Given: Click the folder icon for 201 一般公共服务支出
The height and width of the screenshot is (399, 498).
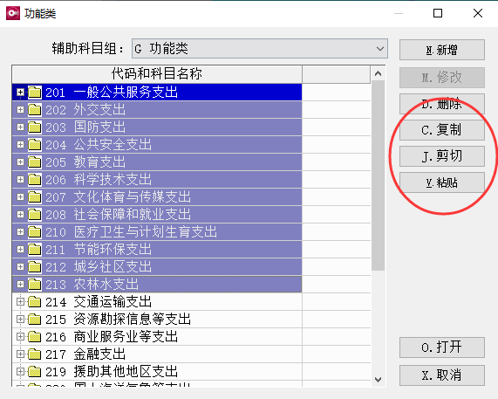Looking at the screenshot, I should coord(35,93).
